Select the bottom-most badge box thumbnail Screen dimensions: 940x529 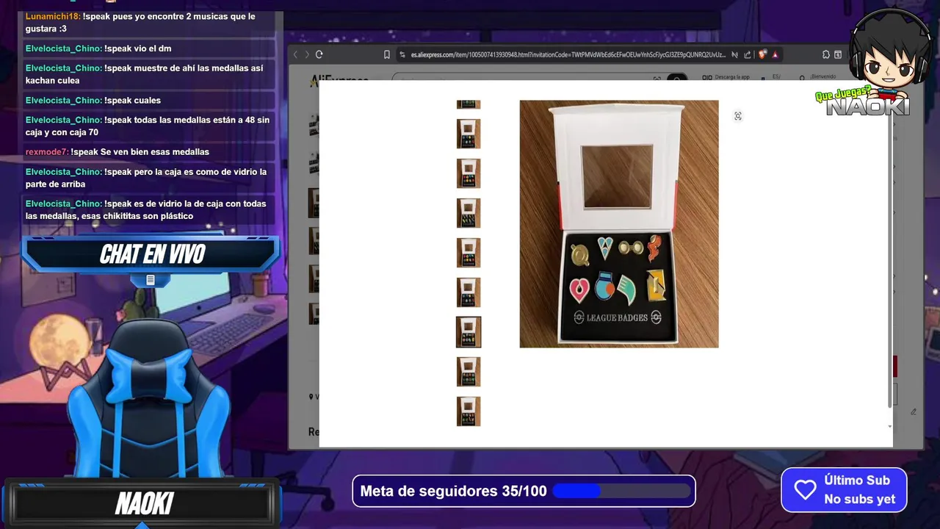[469, 411]
